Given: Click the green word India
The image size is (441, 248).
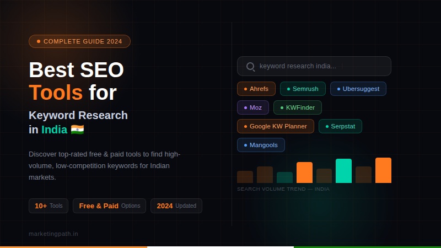Looking at the screenshot, I should point(54,130).
